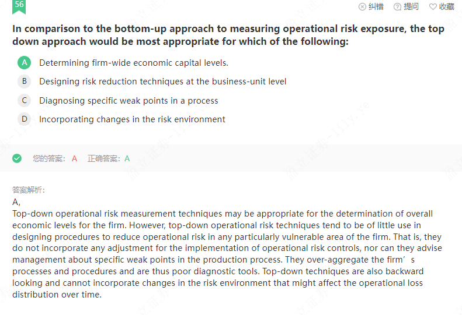The image size is (462, 315).
Task: Click the question stem text
Action: pos(228,35)
